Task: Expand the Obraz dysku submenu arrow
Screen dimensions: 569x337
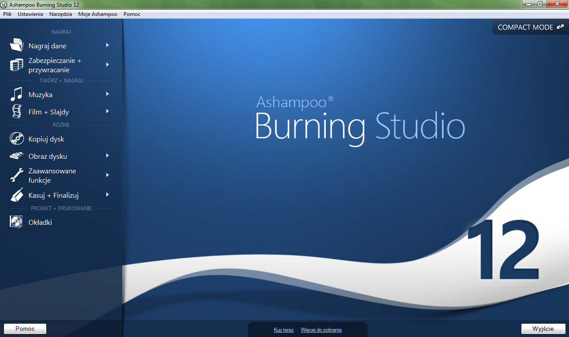Action: (x=108, y=156)
